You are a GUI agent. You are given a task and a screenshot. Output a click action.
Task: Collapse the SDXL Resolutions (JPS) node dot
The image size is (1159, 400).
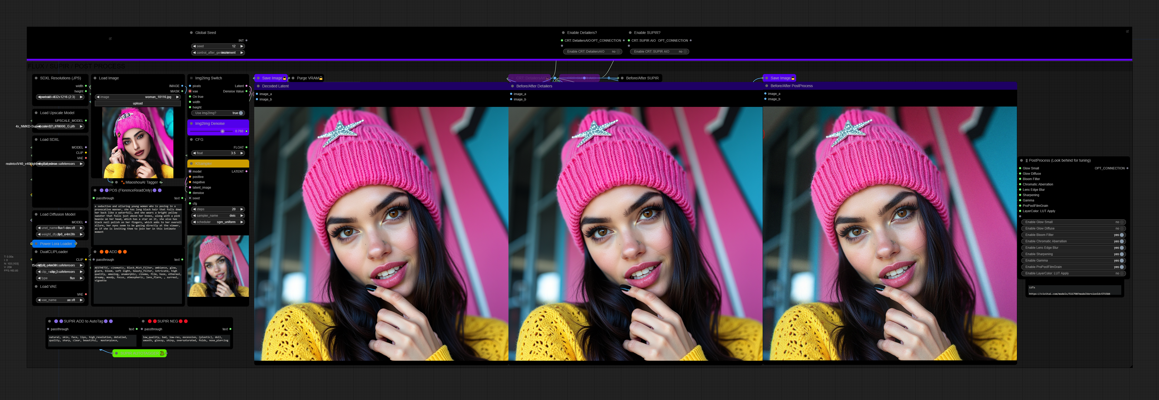pyautogui.click(x=36, y=78)
